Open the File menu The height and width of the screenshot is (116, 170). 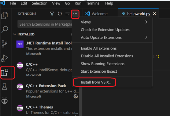pos(13,3)
